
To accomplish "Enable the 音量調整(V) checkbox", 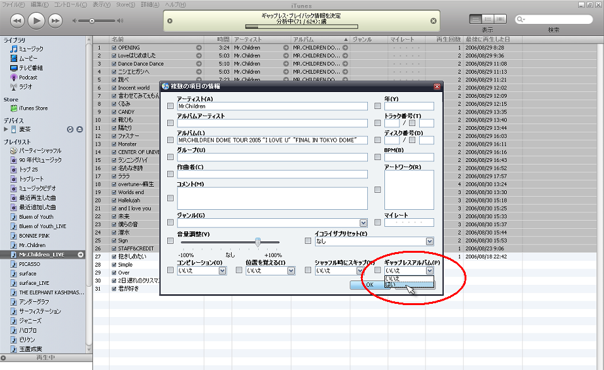I will tap(170, 241).
